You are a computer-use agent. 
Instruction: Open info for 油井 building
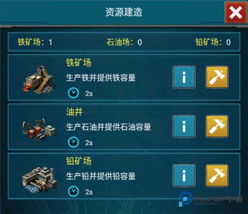(x=184, y=127)
